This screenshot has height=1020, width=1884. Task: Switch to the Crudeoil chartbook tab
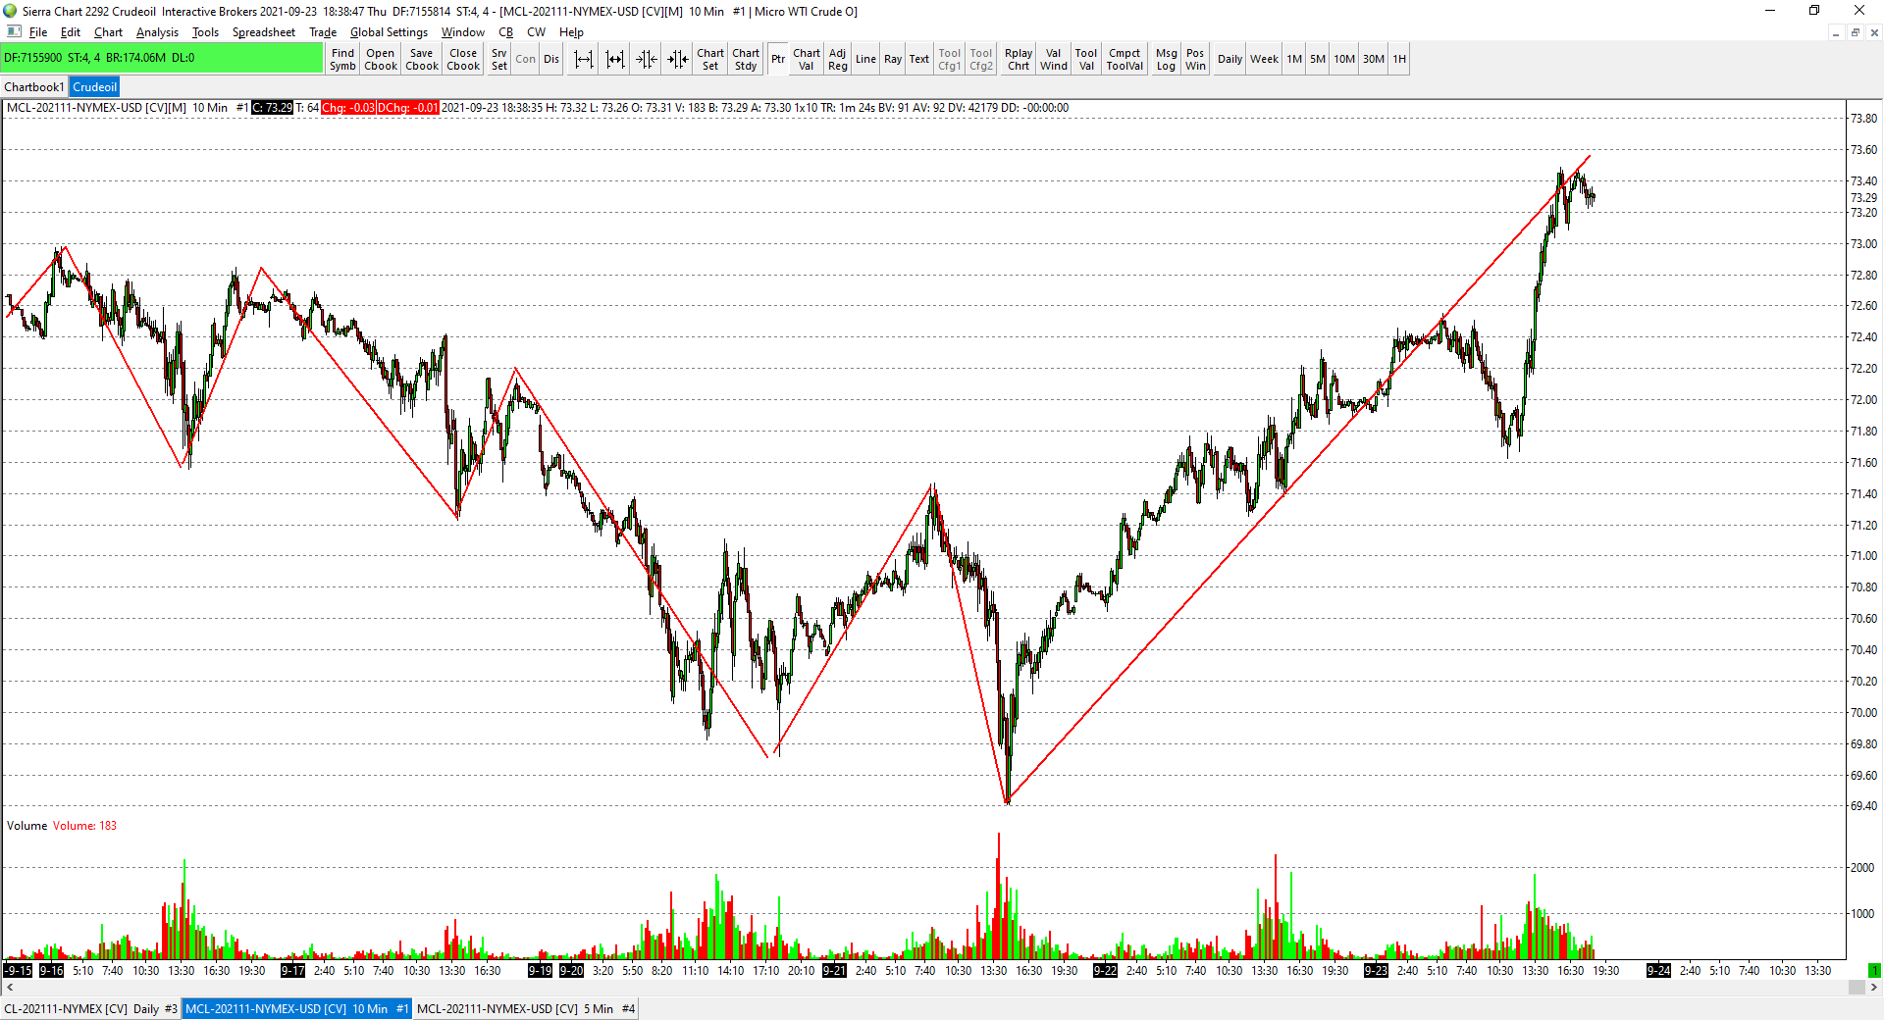tap(94, 87)
